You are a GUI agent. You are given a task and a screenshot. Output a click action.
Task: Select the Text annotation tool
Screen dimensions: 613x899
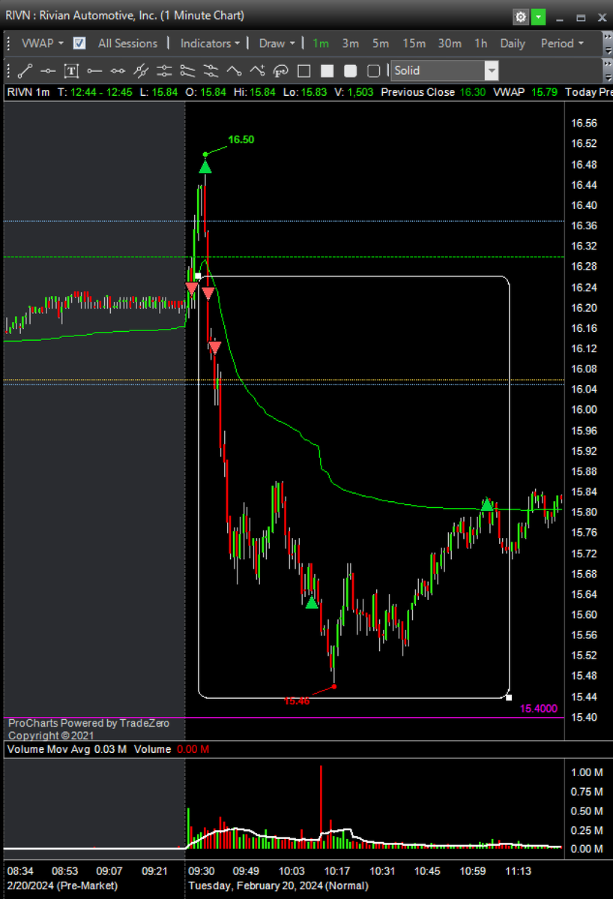[71, 71]
